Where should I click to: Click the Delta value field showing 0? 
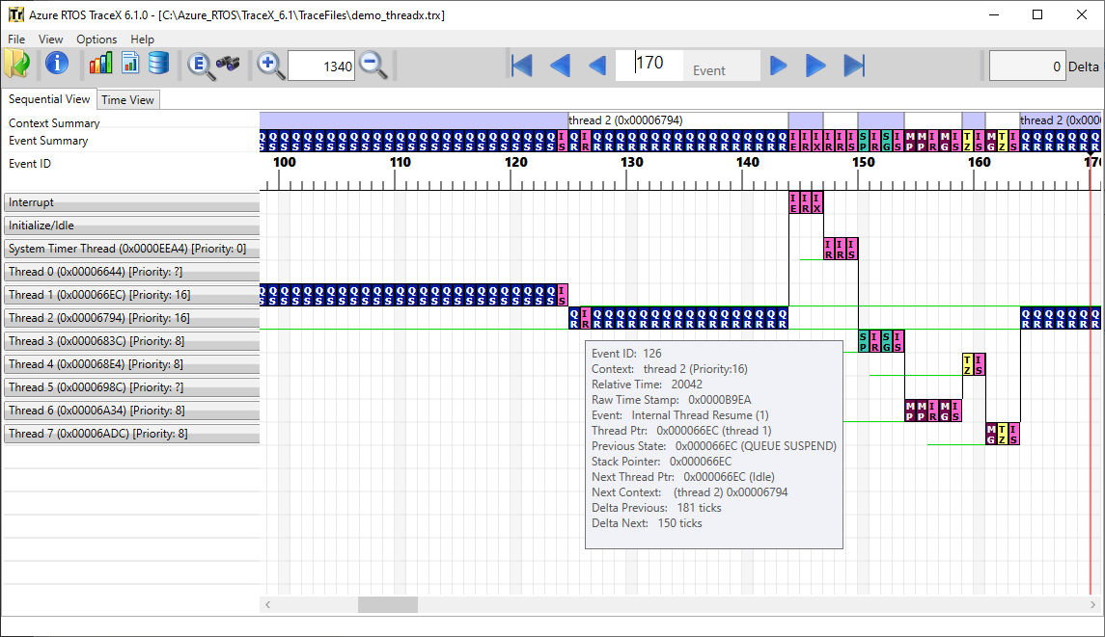pos(1028,66)
